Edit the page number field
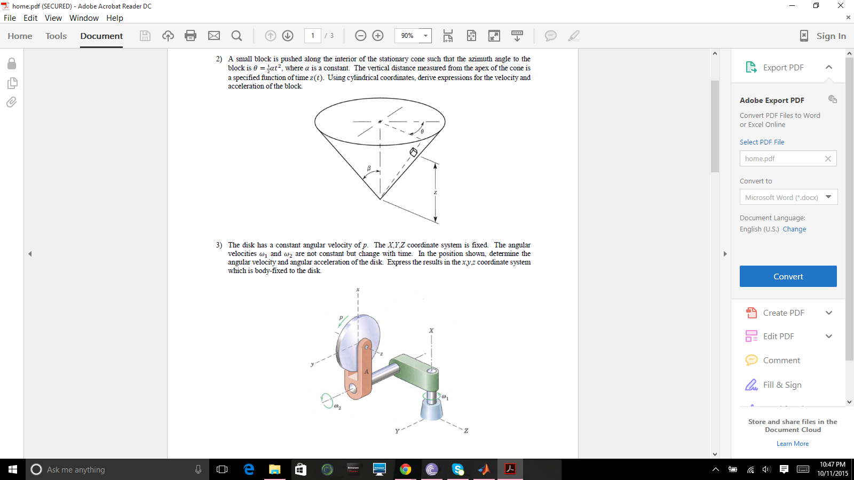 tap(312, 36)
